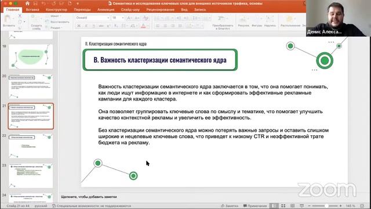This screenshot has height=209, width=371.
Task: Open the Запись ribbon tab
Action: coord(199,10)
